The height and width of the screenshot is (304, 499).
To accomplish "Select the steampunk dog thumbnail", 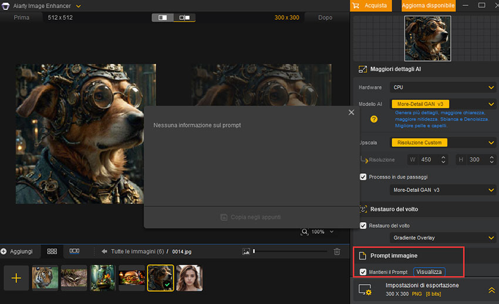I will coord(160,278).
